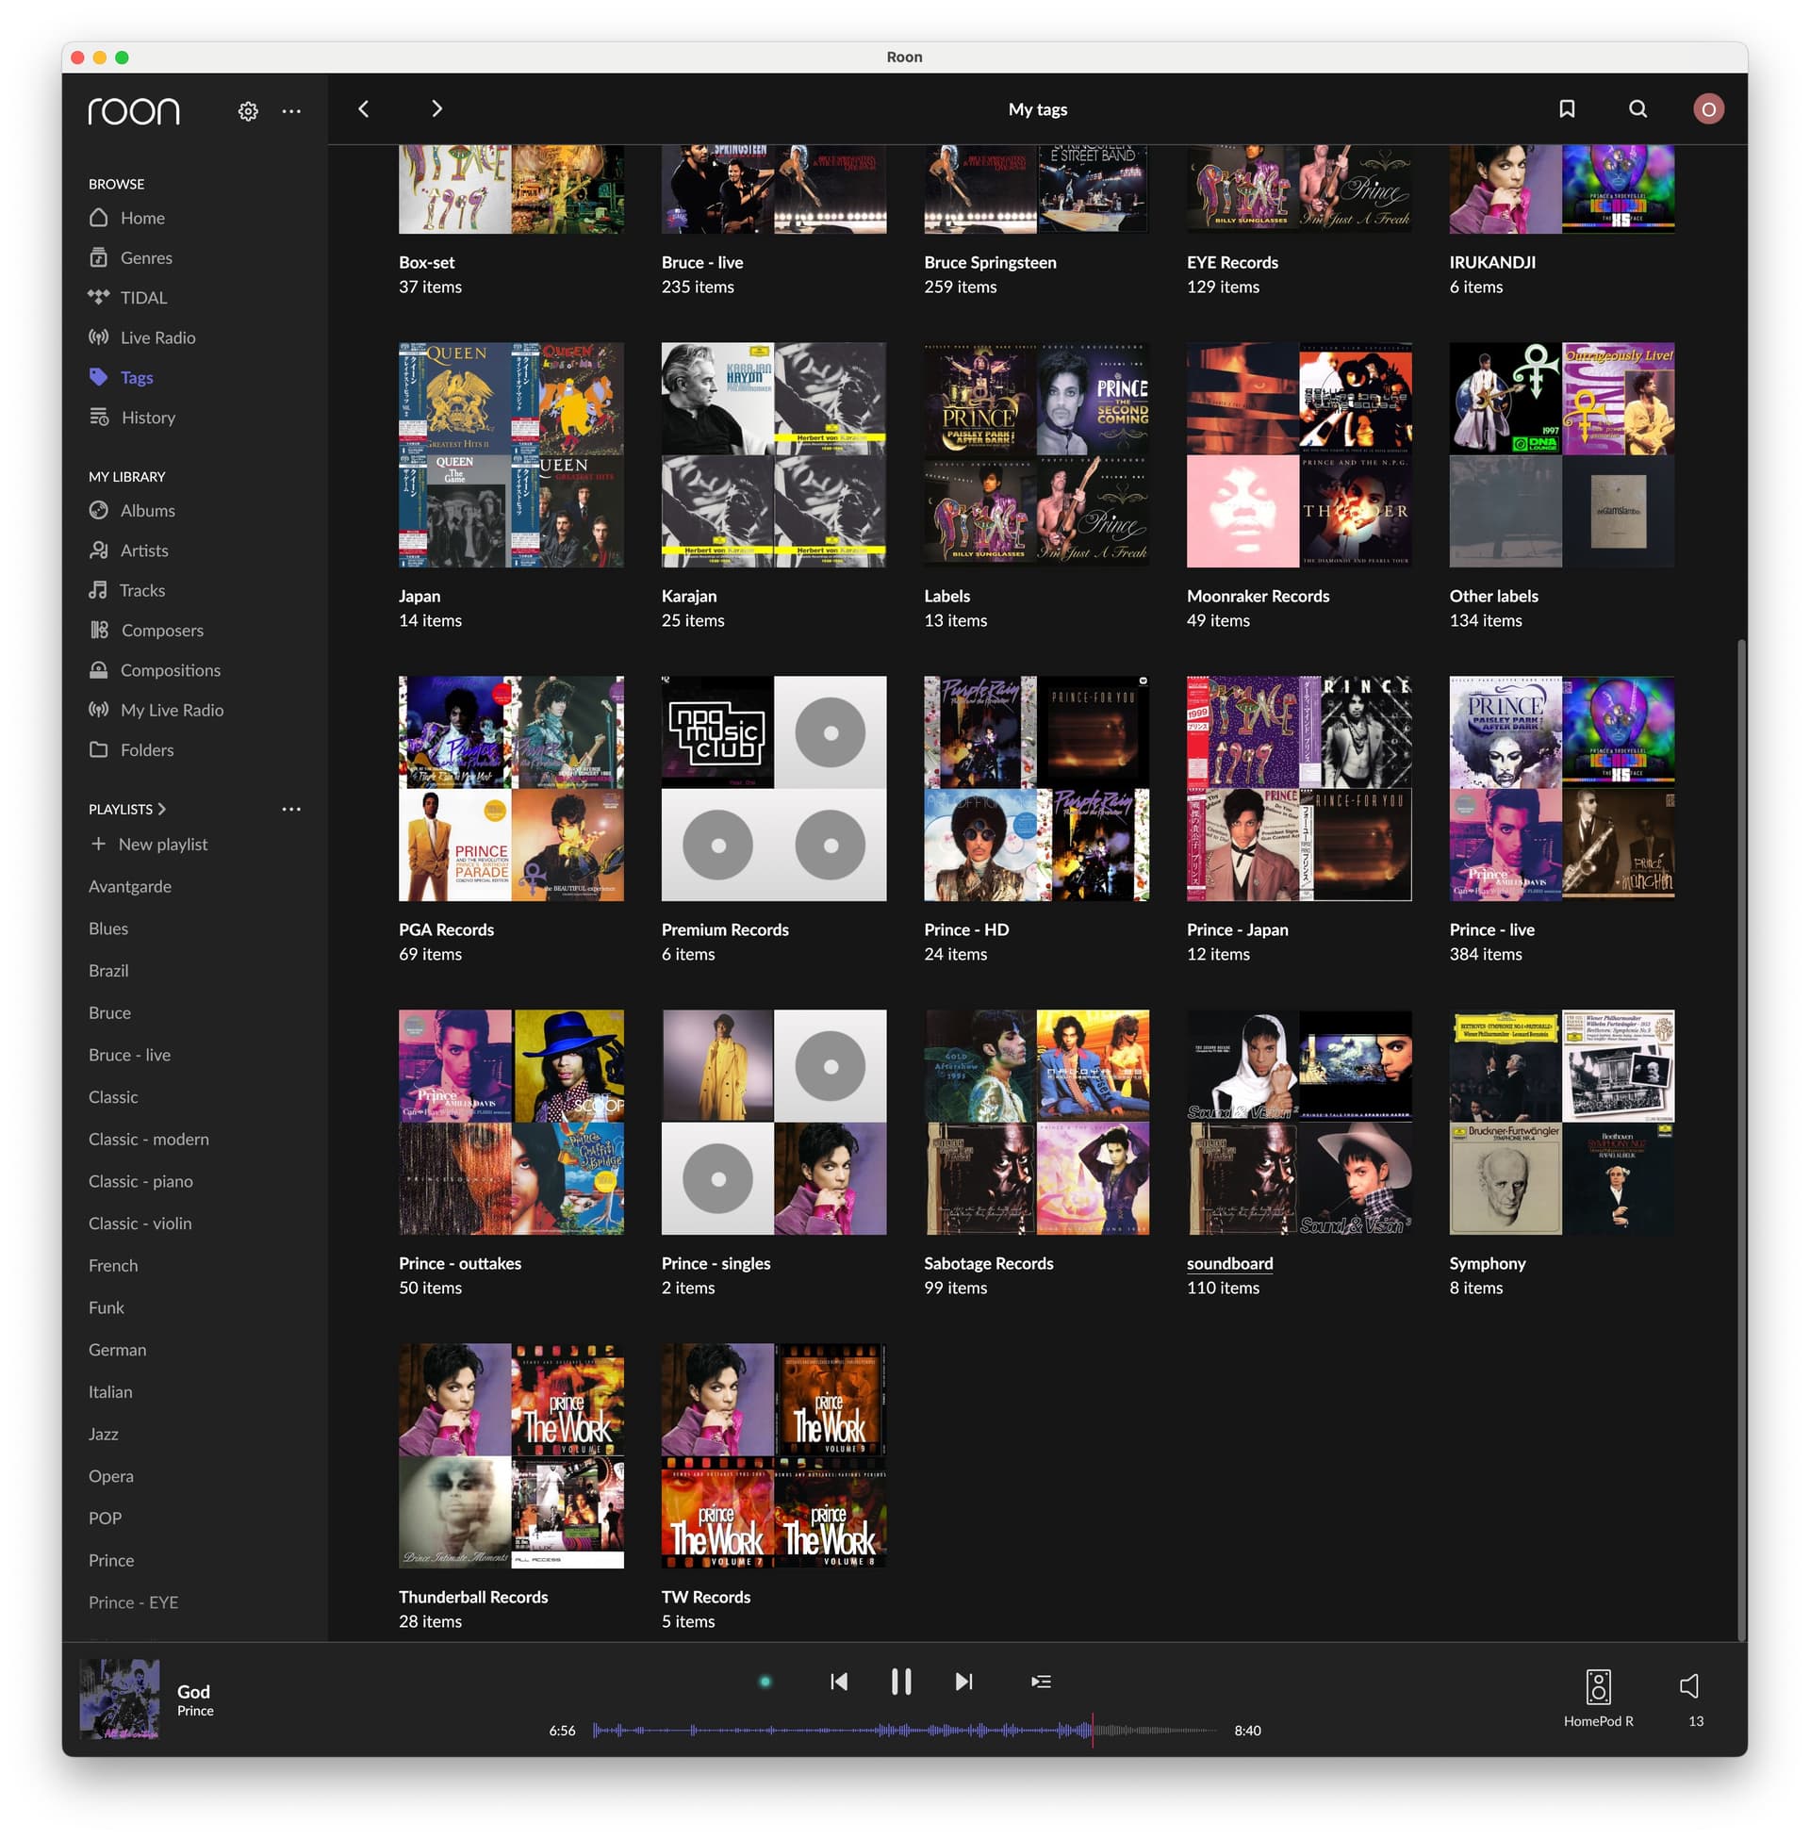Open the Prince - EYE playlist
This screenshot has height=1839, width=1810.
133,1602
